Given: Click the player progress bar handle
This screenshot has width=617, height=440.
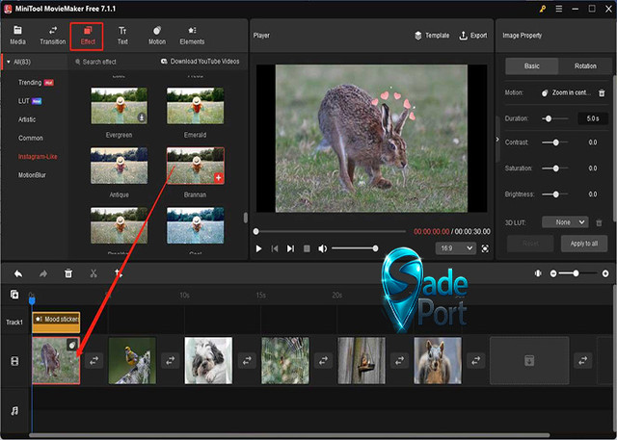Looking at the screenshot, I should click(255, 231).
